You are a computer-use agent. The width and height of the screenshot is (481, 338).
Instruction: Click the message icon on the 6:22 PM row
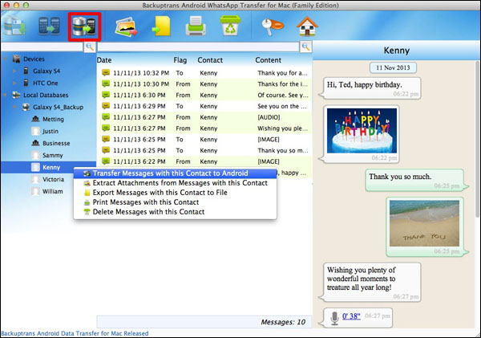tap(106, 161)
